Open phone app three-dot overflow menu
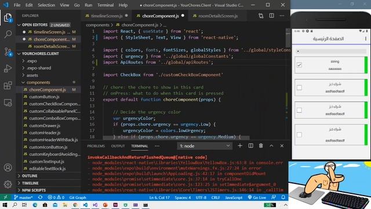 [x=366, y=39]
